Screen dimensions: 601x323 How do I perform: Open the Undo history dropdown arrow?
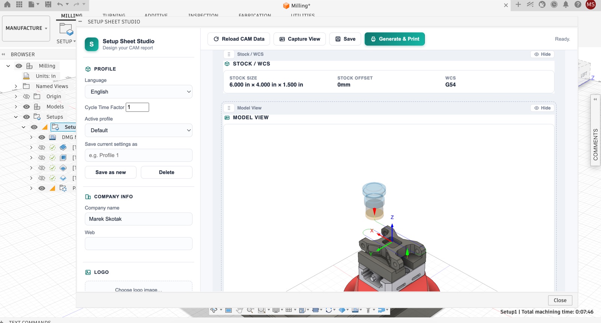[67, 4]
